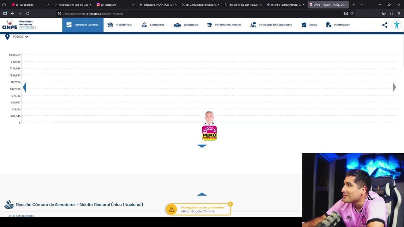This screenshot has height=227, width=404.
Task: Click the page vertical scrollbar
Action: (x=403, y=47)
